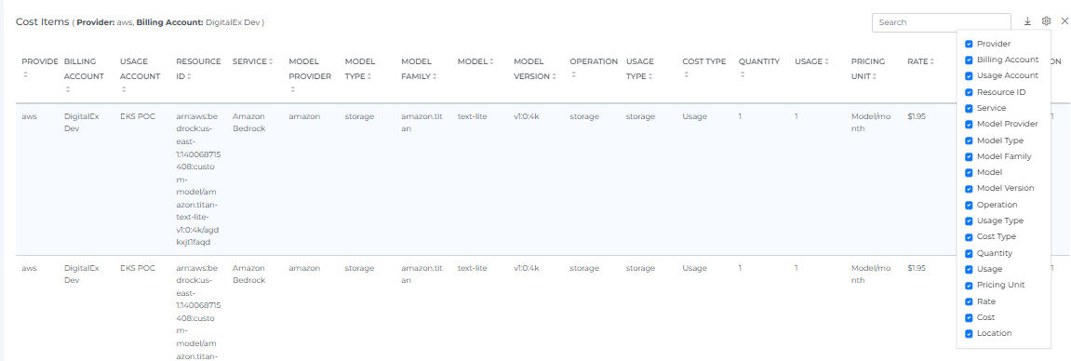Toggle the Model Type column checkbox
This screenshot has width=1071, height=361.
pyautogui.click(x=969, y=140)
